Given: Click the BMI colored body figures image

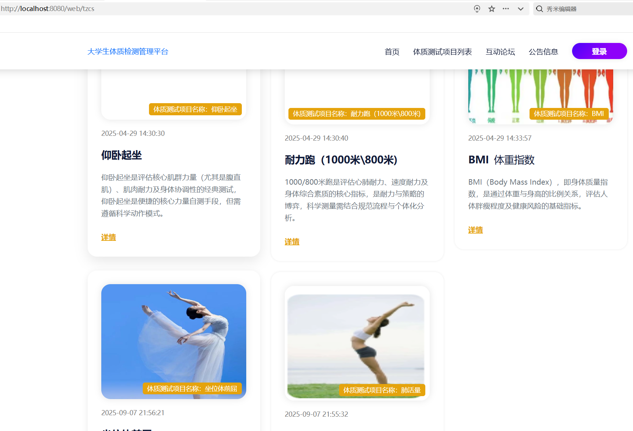Looking at the screenshot, I should 540,92.
